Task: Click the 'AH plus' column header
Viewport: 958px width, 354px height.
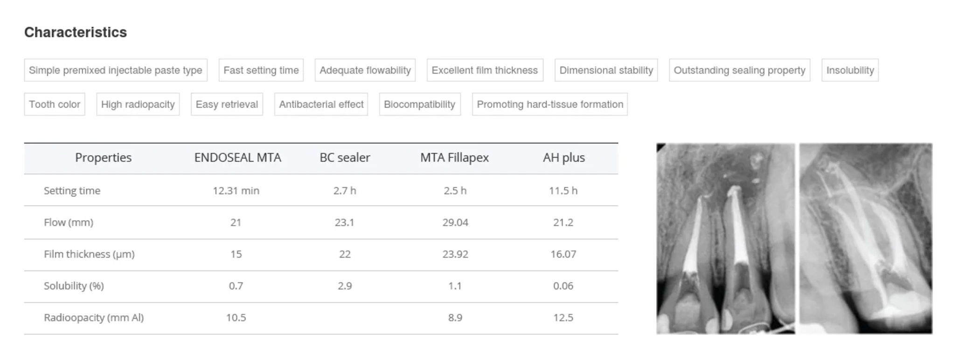Action: [x=563, y=158]
